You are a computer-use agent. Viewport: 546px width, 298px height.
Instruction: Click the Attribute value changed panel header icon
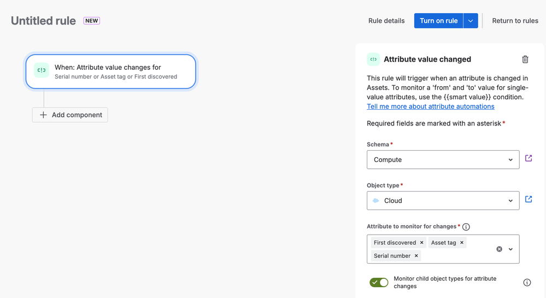373,59
